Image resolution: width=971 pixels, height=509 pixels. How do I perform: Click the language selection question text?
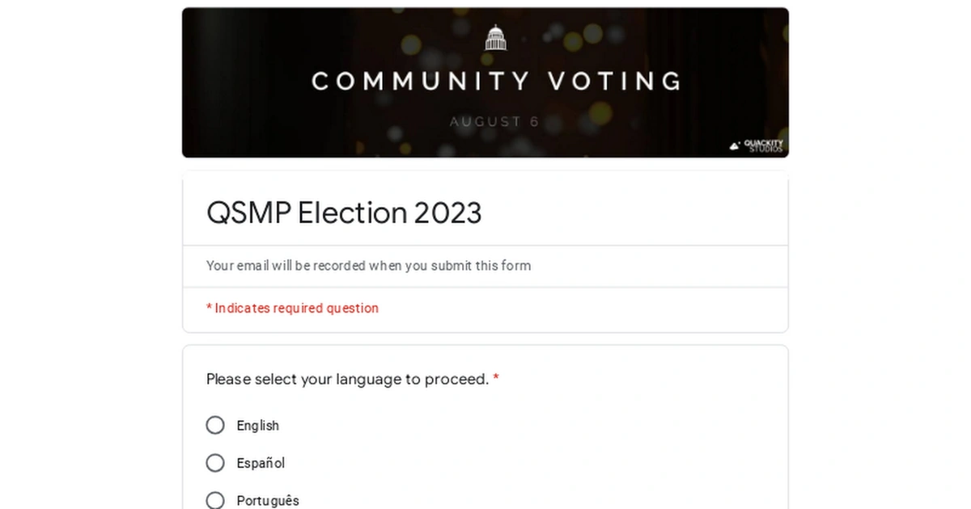point(346,379)
